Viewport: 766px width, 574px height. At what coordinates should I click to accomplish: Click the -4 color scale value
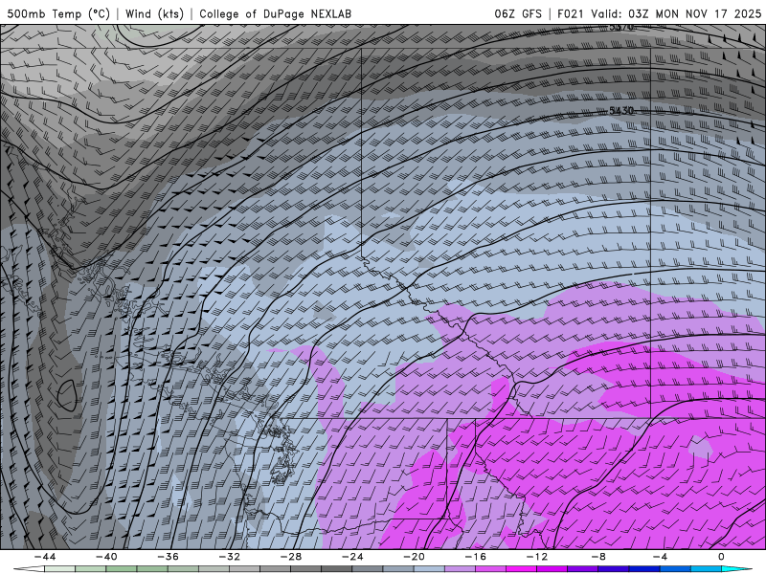pyautogui.click(x=660, y=557)
